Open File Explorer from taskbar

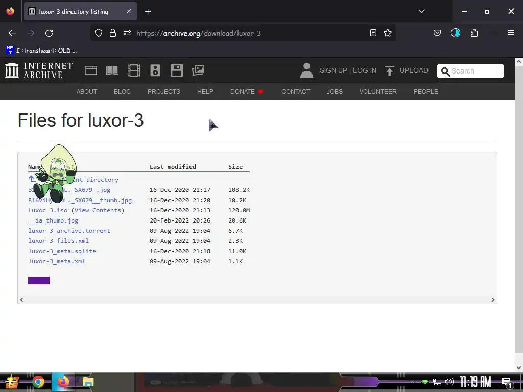coord(88,382)
